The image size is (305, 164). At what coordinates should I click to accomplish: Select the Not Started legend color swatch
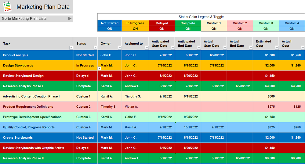coord(110,23)
